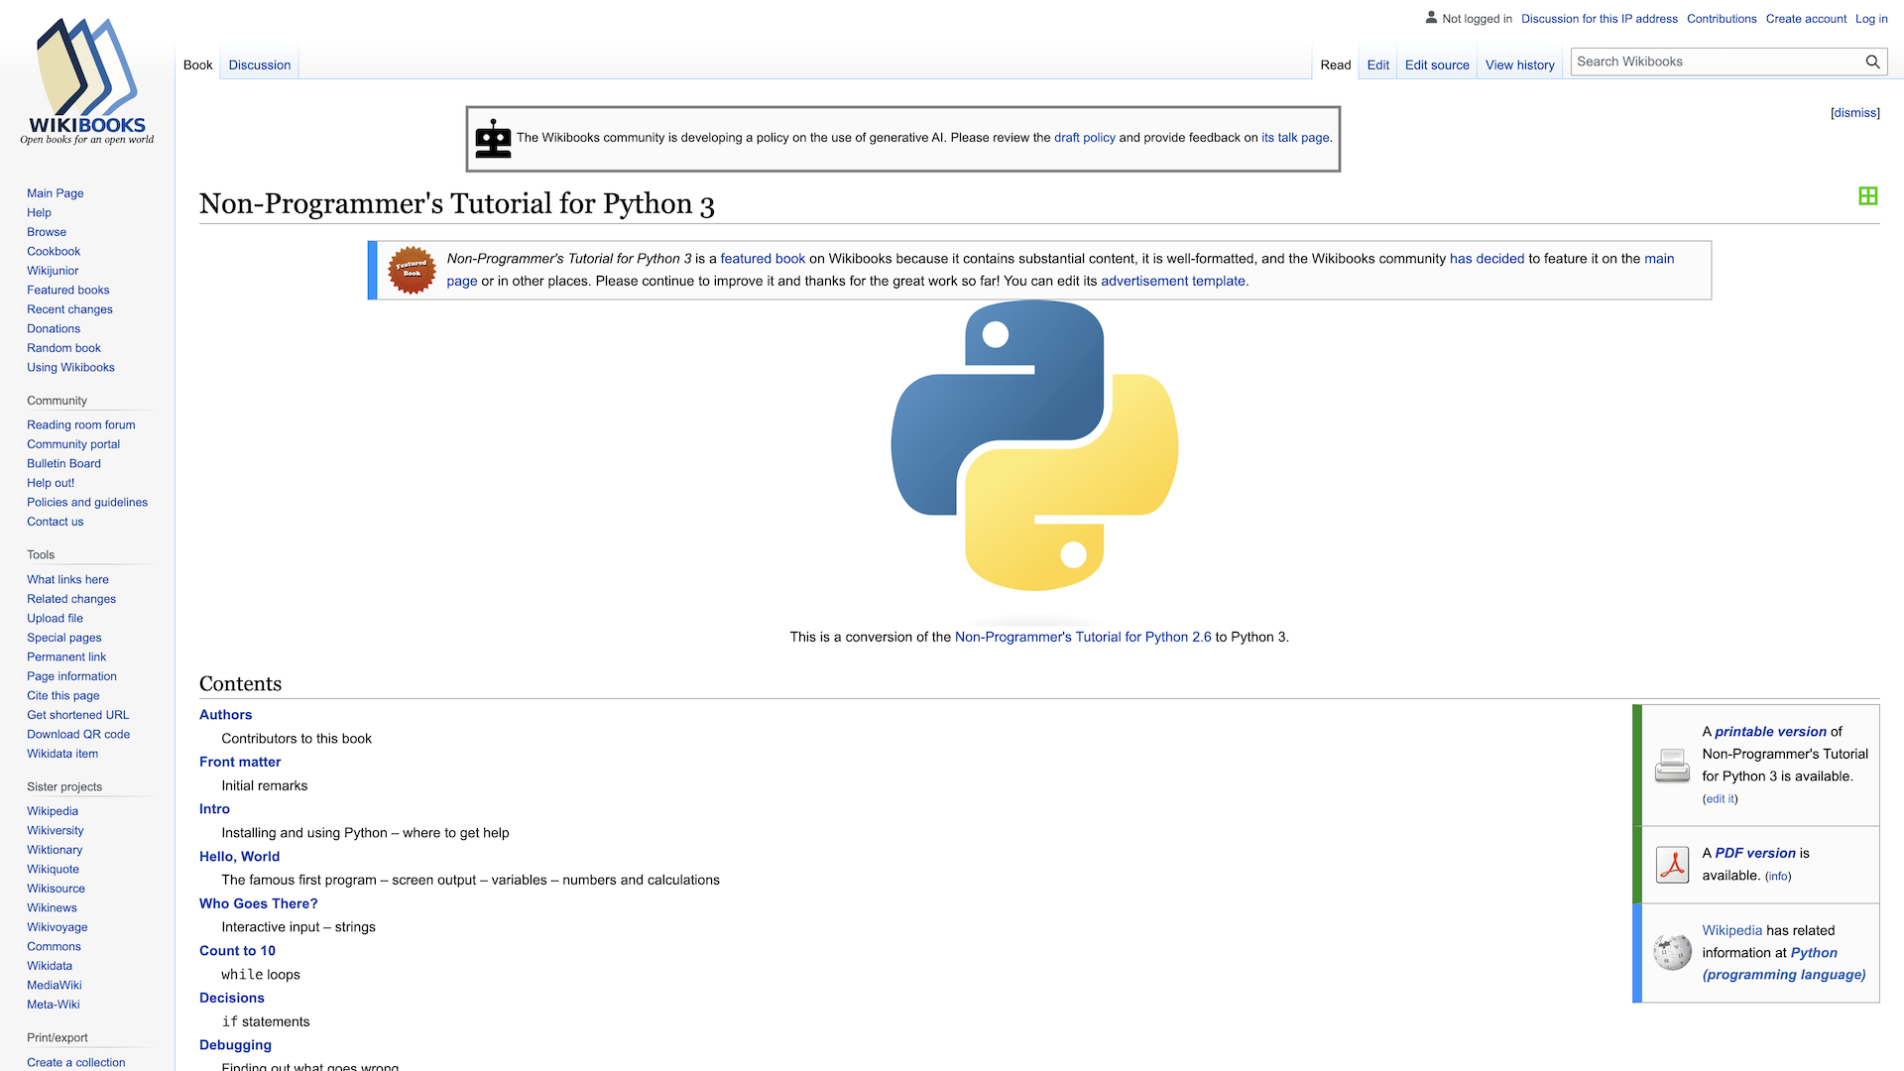Open the Count to 10 chapter
Viewport: 1904px width, 1071px height.
click(237, 951)
